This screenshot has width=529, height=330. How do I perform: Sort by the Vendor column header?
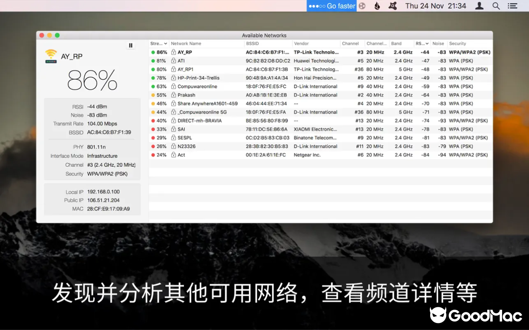(316, 43)
